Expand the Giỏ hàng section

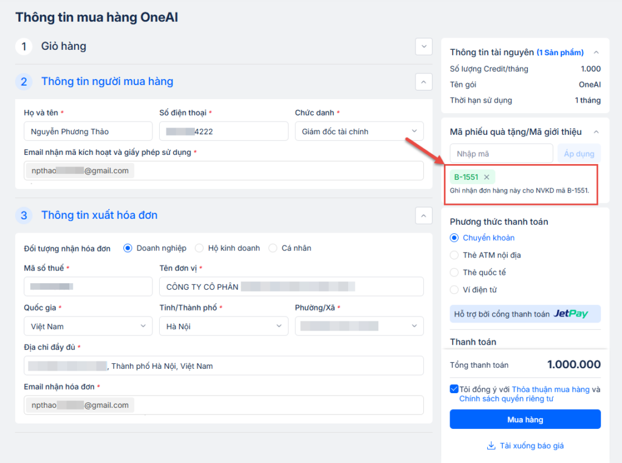[423, 46]
